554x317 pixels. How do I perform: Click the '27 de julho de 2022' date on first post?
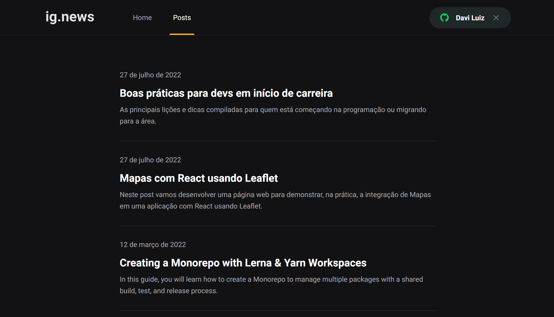tap(150, 75)
